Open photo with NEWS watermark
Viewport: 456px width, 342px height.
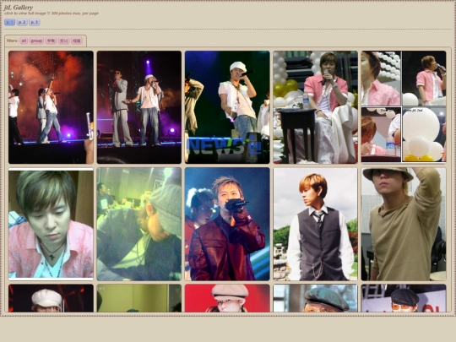(x=227, y=107)
